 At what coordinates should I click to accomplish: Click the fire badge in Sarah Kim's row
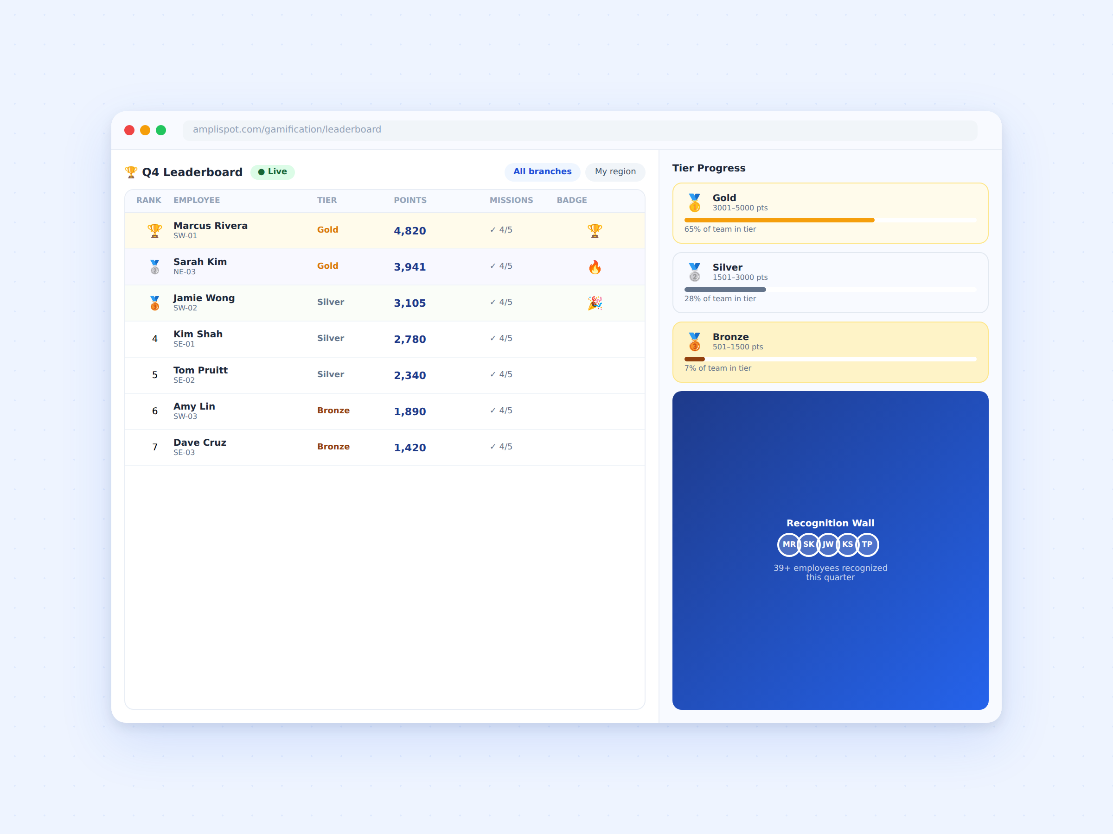(595, 267)
